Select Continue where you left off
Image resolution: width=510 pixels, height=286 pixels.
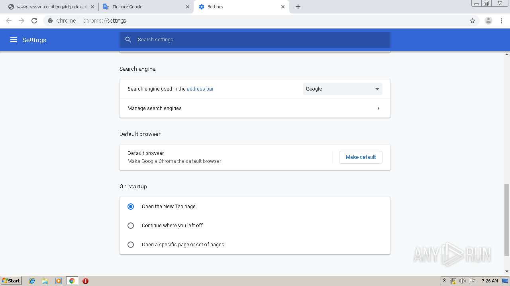[131, 226]
